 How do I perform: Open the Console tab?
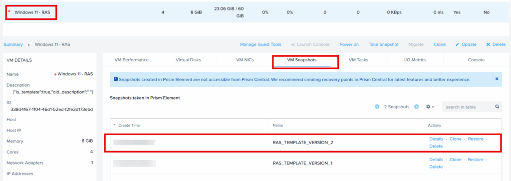(x=476, y=60)
